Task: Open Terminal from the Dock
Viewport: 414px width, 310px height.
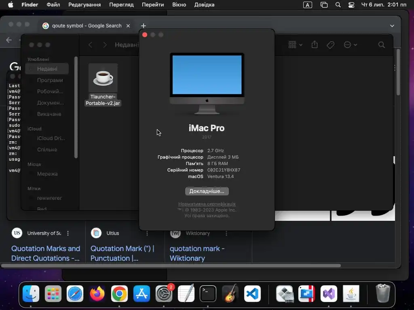Action: click(208, 293)
